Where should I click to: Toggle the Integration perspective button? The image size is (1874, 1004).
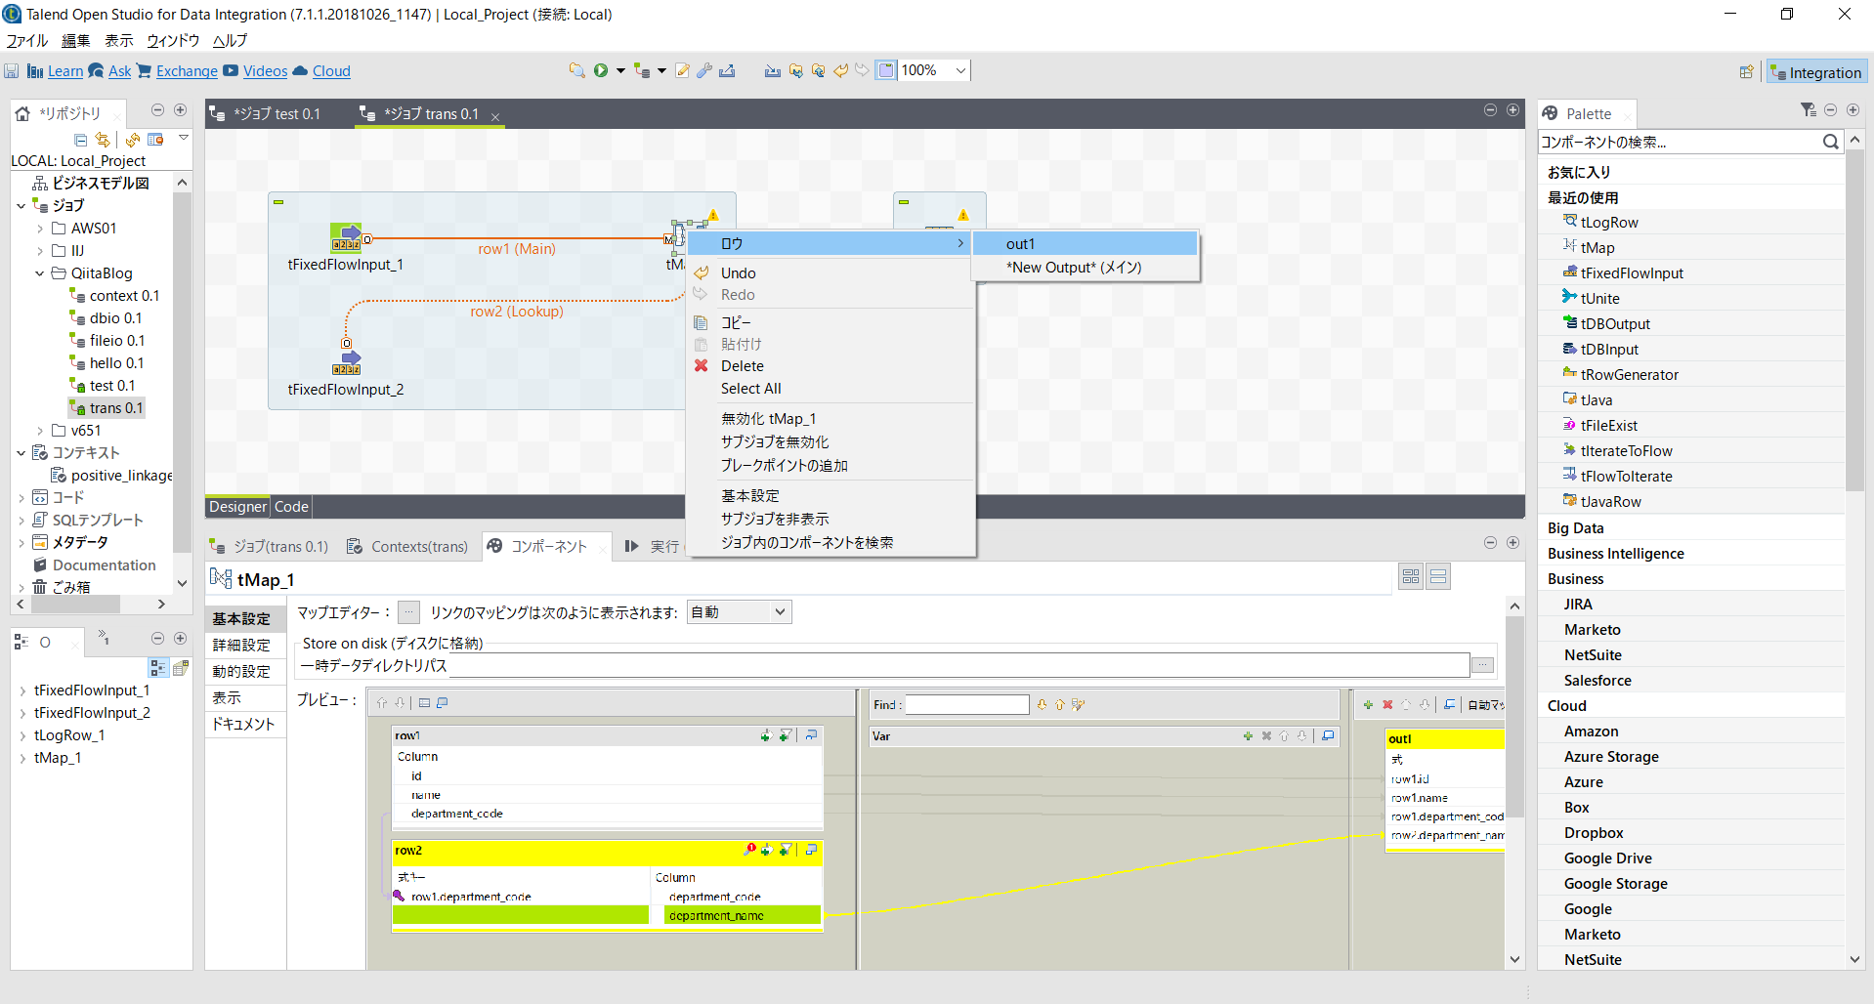pyautogui.click(x=1815, y=71)
